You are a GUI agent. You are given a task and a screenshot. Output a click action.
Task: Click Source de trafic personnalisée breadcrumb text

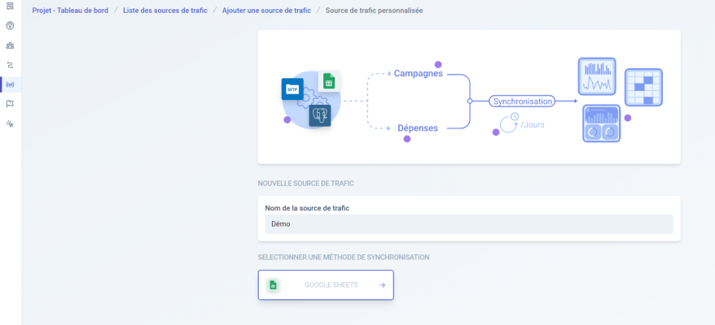pos(374,10)
